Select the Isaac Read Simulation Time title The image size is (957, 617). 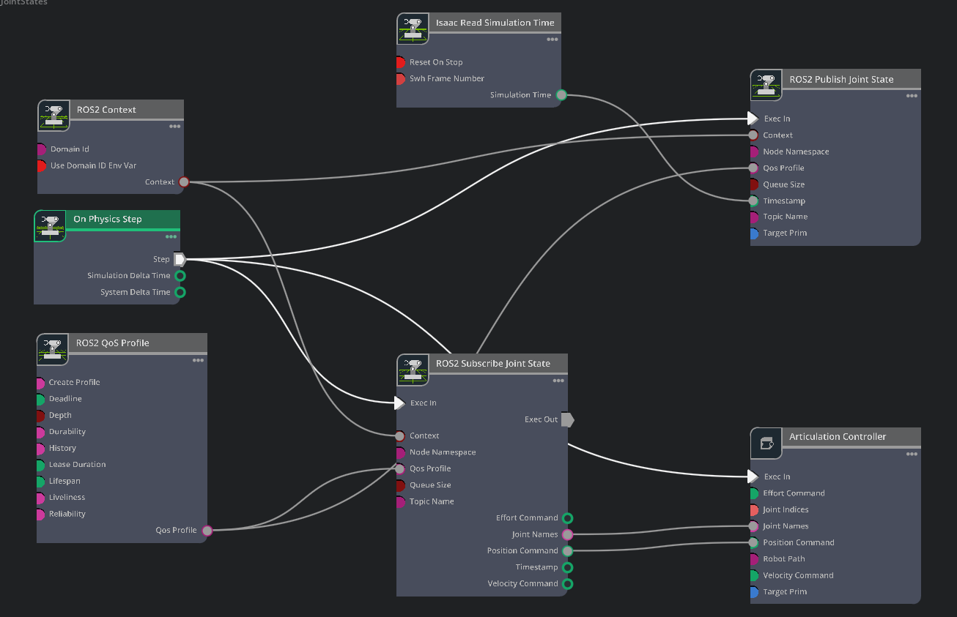click(x=495, y=23)
